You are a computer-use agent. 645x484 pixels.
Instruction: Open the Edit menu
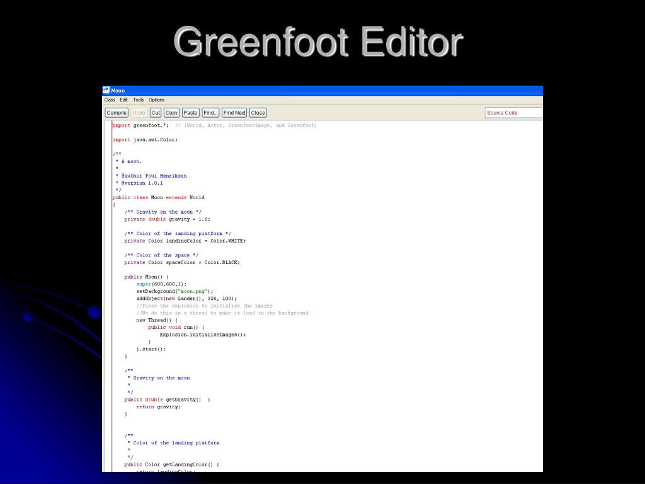point(123,100)
